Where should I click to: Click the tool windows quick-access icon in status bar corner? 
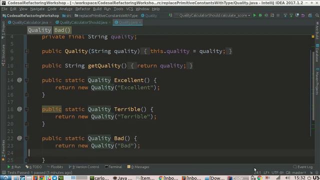pos(3,172)
